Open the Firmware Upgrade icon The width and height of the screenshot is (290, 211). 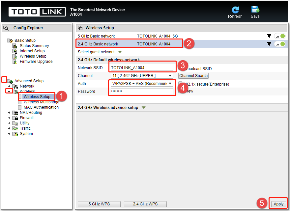(15, 62)
